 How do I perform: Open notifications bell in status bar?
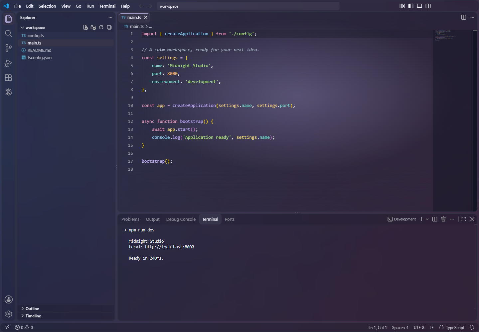[x=472, y=327]
